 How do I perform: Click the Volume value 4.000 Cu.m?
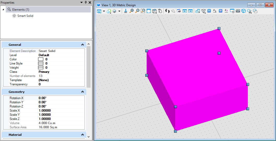47,123
